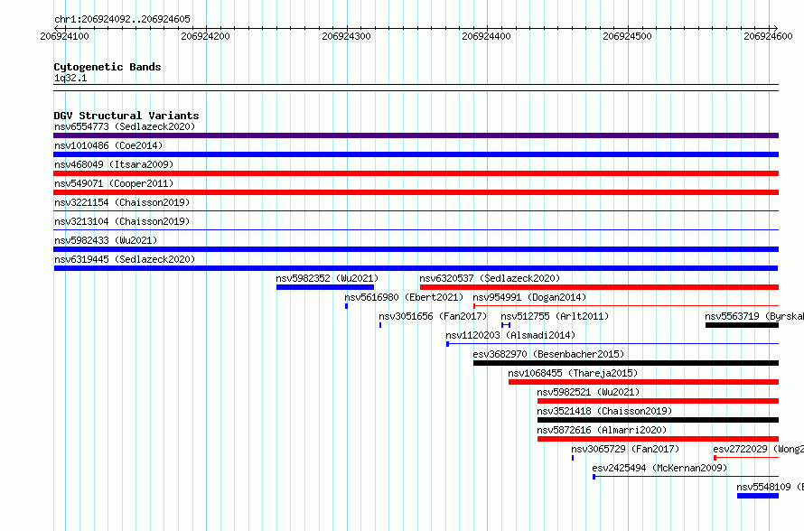Click the nsv5616980 (Ebert2021) label

point(404,297)
